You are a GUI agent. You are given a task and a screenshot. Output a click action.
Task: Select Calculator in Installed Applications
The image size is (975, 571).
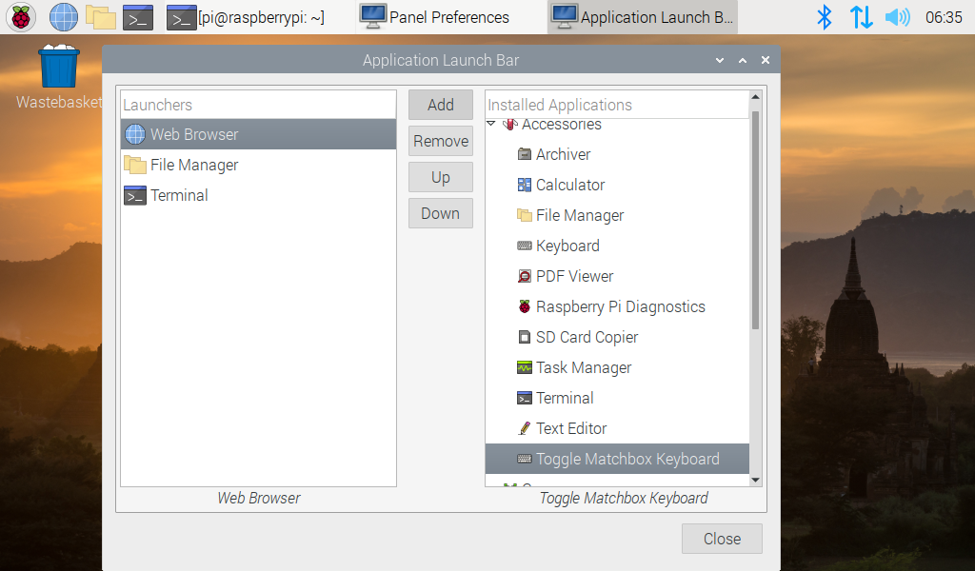[x=569, y=185]
